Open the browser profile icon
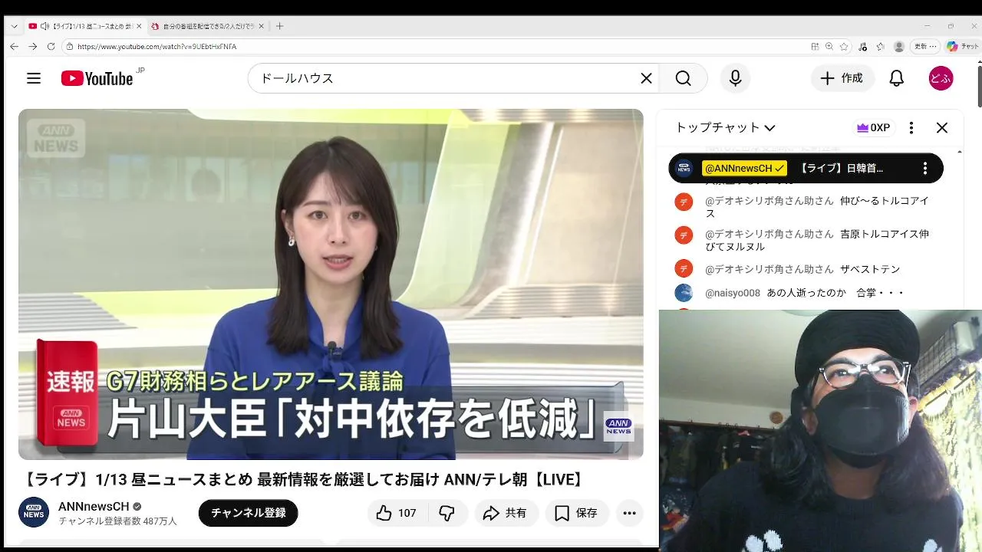 pos(899,47)
